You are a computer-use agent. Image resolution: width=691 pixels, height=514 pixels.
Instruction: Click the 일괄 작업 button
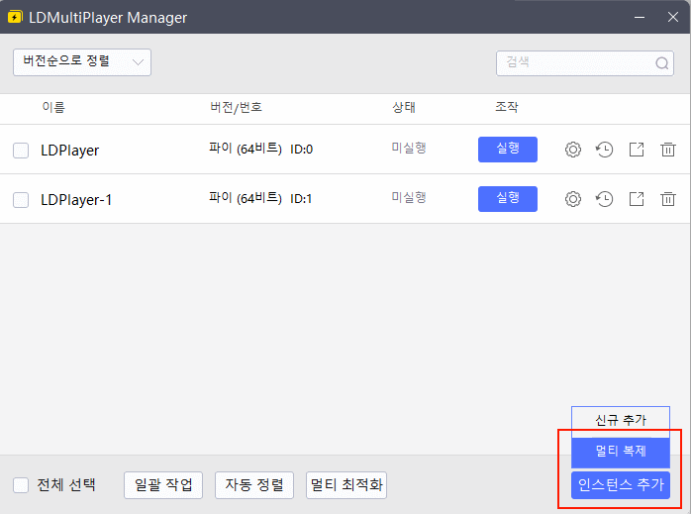click(x=163, y=485)
